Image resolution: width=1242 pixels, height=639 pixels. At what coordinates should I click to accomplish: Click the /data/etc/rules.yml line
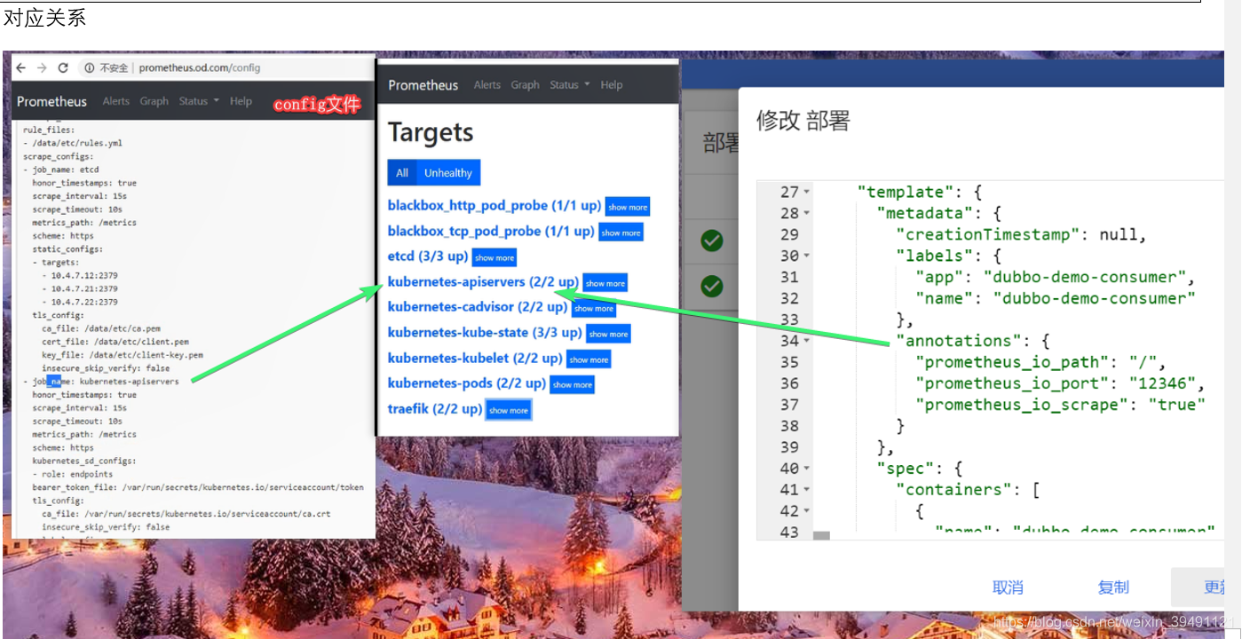[x=73, y=143]
